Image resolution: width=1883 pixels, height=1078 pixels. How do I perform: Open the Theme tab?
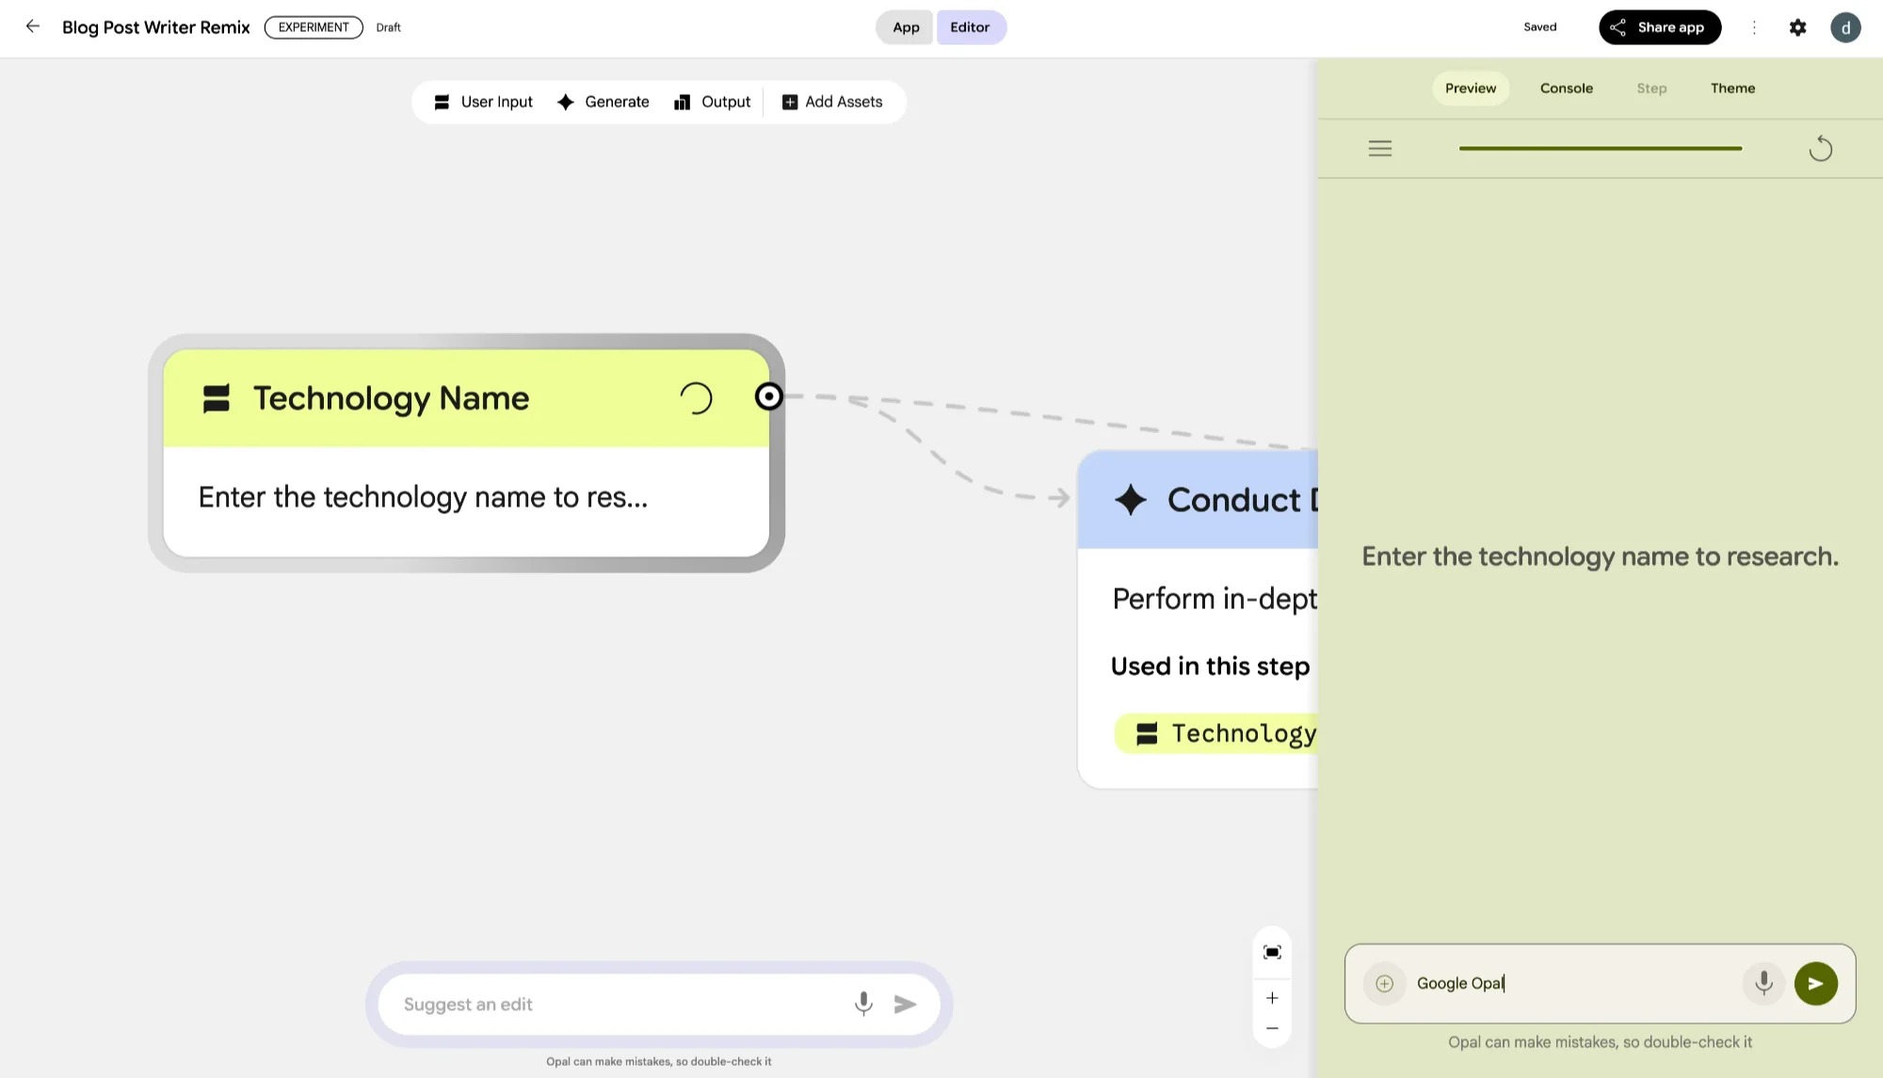(1732, 88)
